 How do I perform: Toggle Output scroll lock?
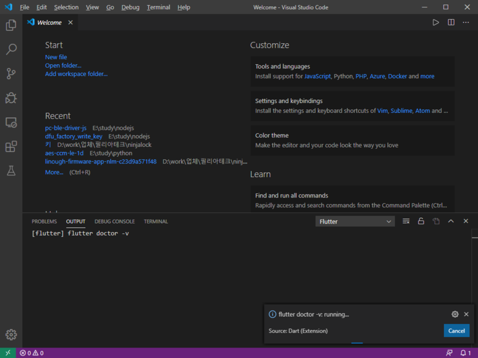(421, 222)
